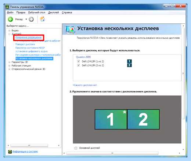Click the grey Forward arrow icon
Image resolution: width=191 pixels, height=161 pixels.
31,19
